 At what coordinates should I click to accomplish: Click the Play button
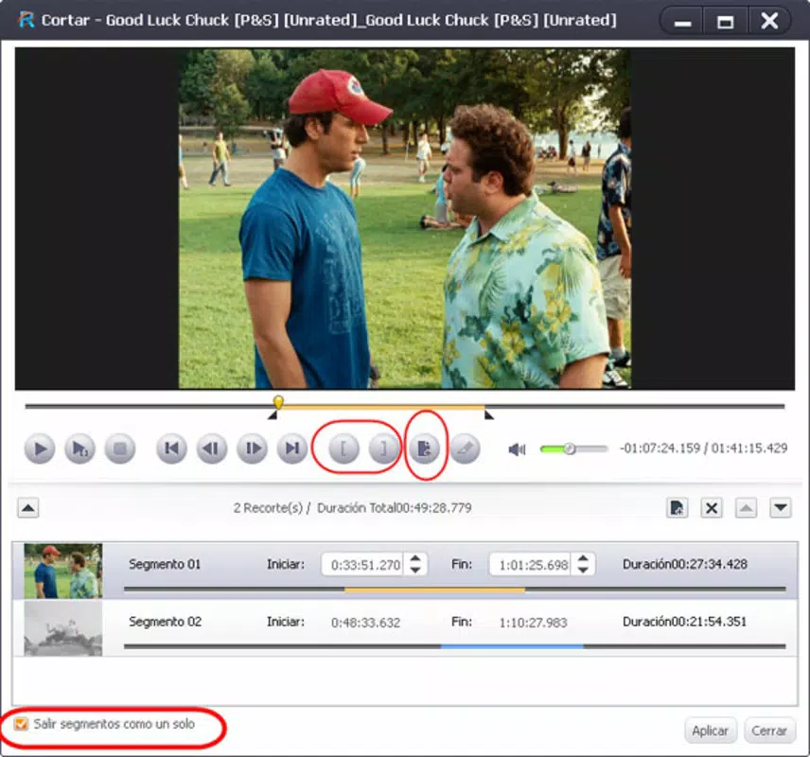pyautogui.click(x=39, y=448)
